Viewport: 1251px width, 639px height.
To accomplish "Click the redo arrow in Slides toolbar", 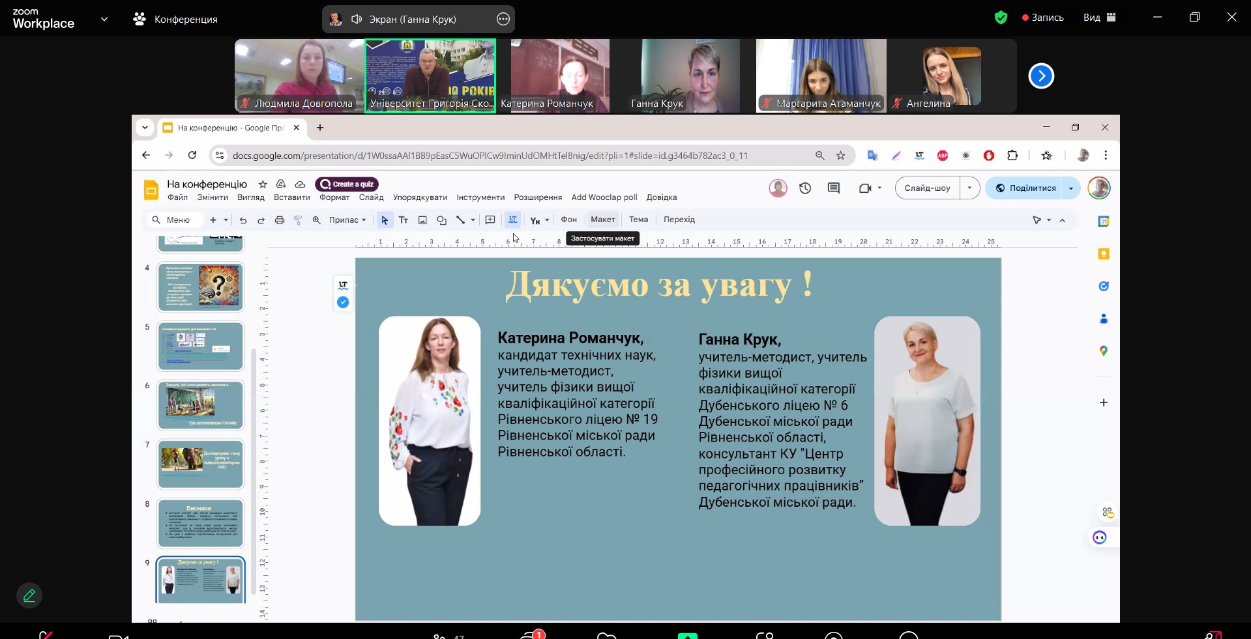I will (261, 220).
